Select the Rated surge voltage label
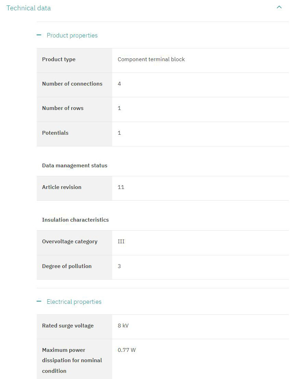Screen dimensions: 290x379 point(68,326)
